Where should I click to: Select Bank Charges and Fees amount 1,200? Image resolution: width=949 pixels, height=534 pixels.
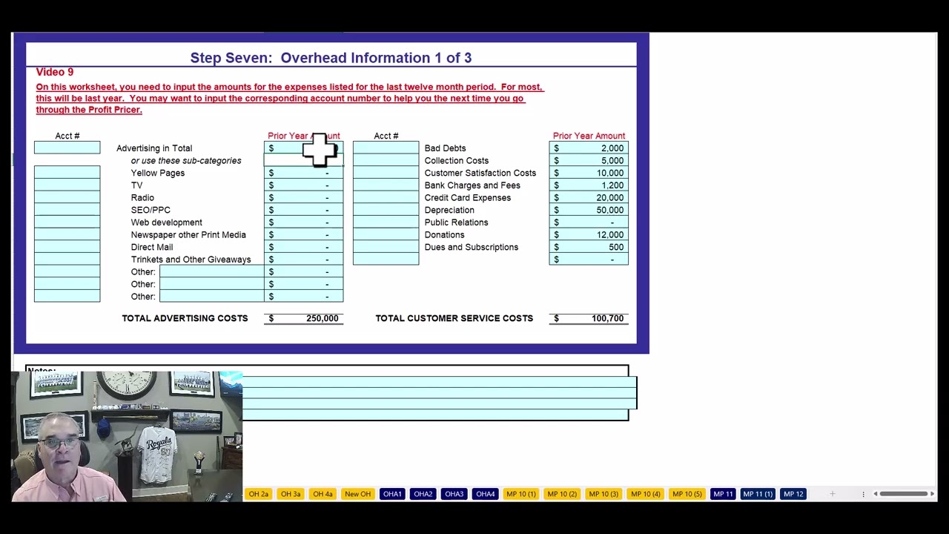pyautogui.click(x=589, y=185)
